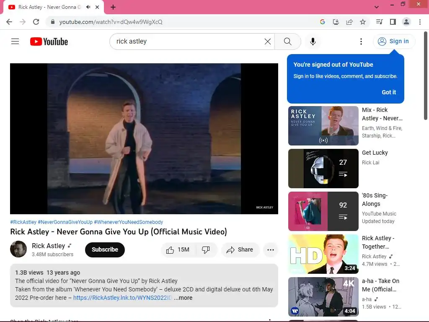The height and width of the screenshot is (322, 429).
Task: Open the YouTube hamburger guide menu
Action: point(15,42)
